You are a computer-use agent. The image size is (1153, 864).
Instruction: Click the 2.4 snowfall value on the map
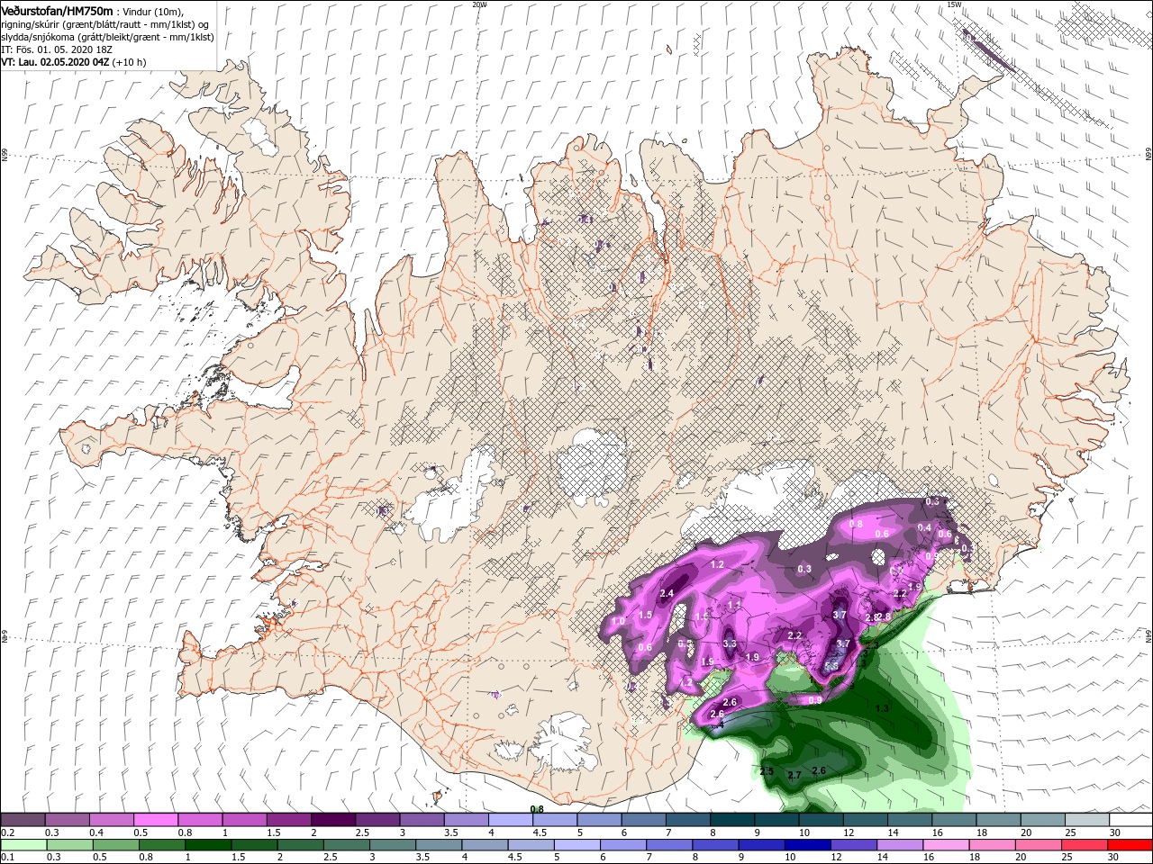[667, 593]
